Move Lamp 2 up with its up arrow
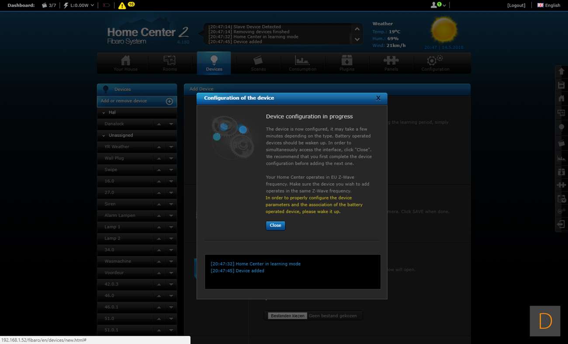Image resolution: width=568 pixels, height=344 pixels. tap(159, 239)
